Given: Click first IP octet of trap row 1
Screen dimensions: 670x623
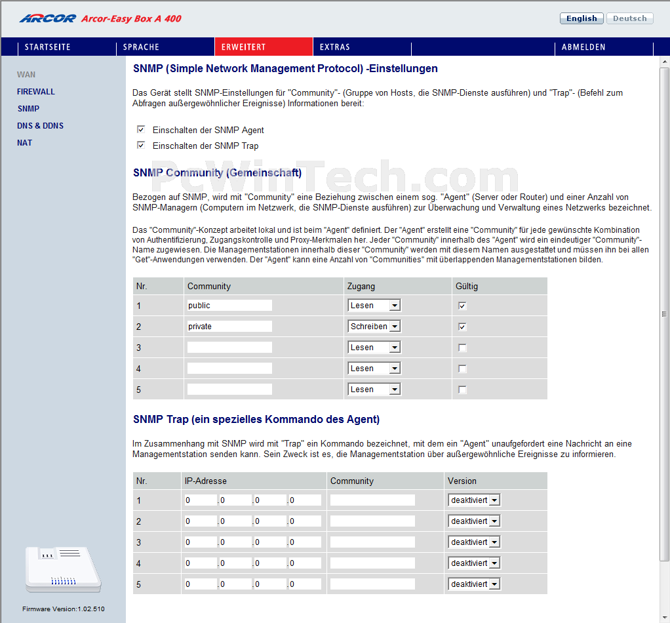Looking at the screenshot, I should tap(201, 500).
